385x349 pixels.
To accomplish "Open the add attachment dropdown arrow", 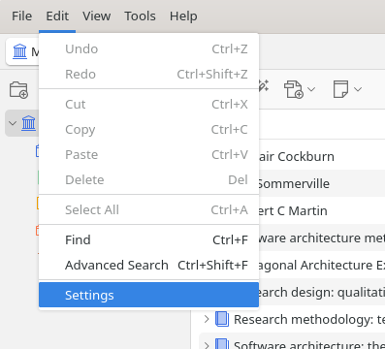I will pyautogui.click(x=311, y=89).
